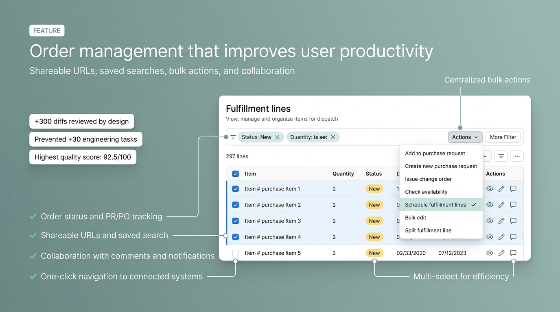The width and height of the screenshot is (560, 312).
Task: Remove the Quantity: is set filter chip
Action: 333,137
